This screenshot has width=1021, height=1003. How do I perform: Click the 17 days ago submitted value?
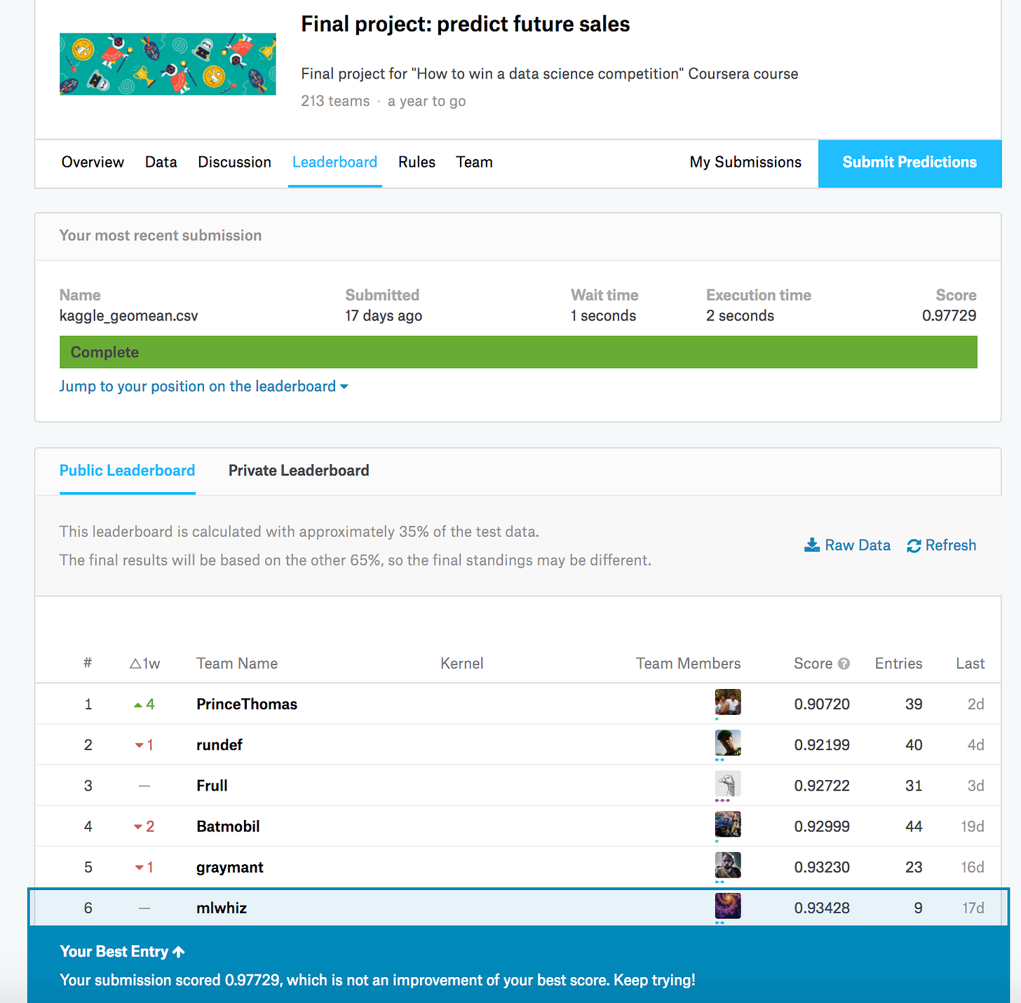[x=384, y=316]
